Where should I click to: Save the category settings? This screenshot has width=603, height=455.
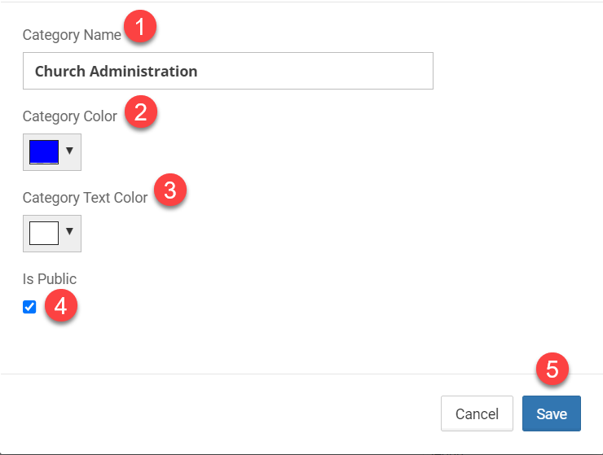pyautogui.click(x=551, y=413)
